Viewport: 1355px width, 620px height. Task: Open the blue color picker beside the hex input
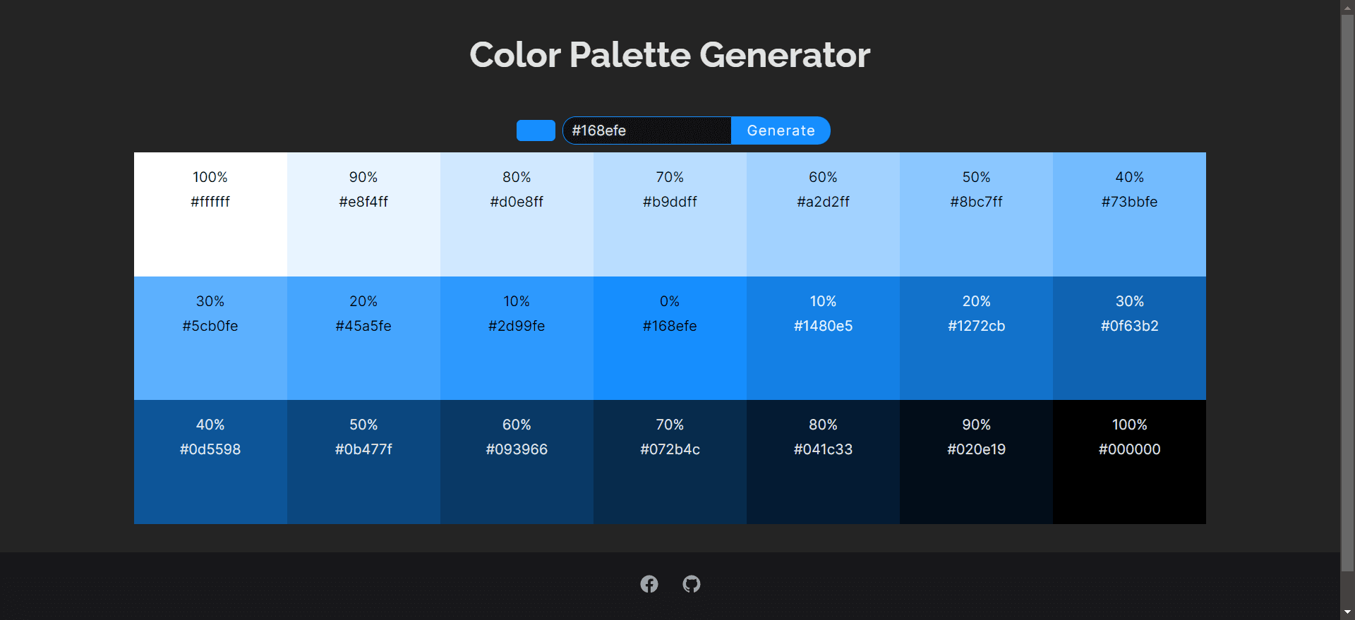coord(536,130)
